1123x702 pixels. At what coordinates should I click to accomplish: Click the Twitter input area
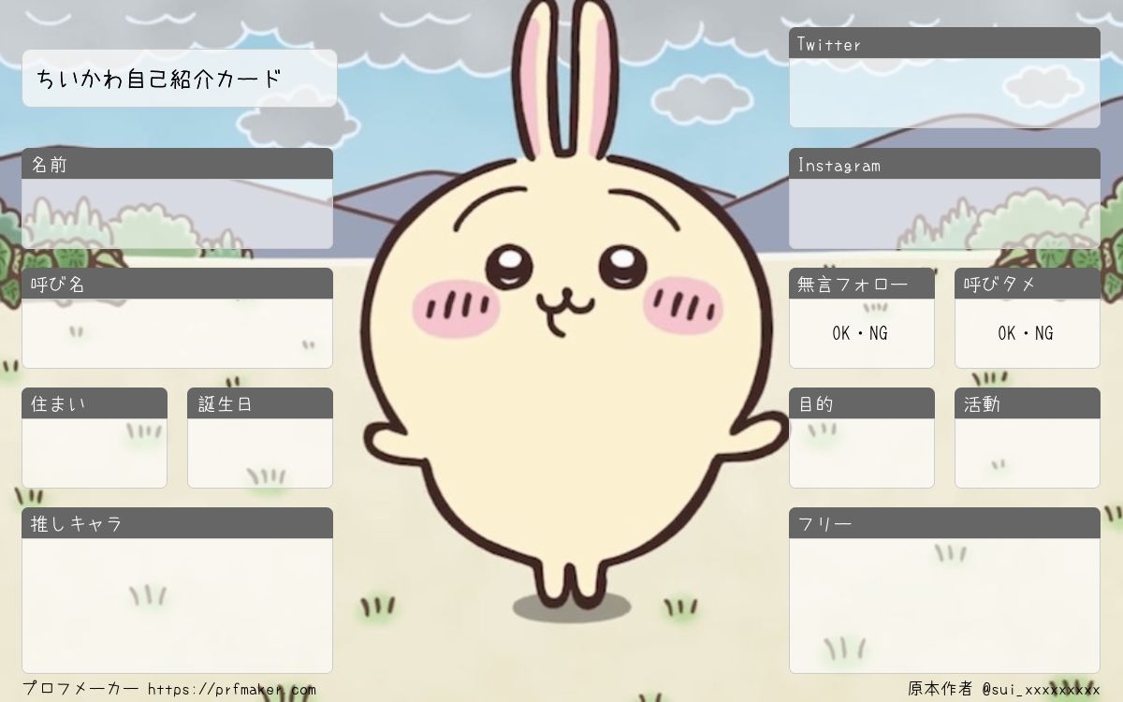coord(944,93)
